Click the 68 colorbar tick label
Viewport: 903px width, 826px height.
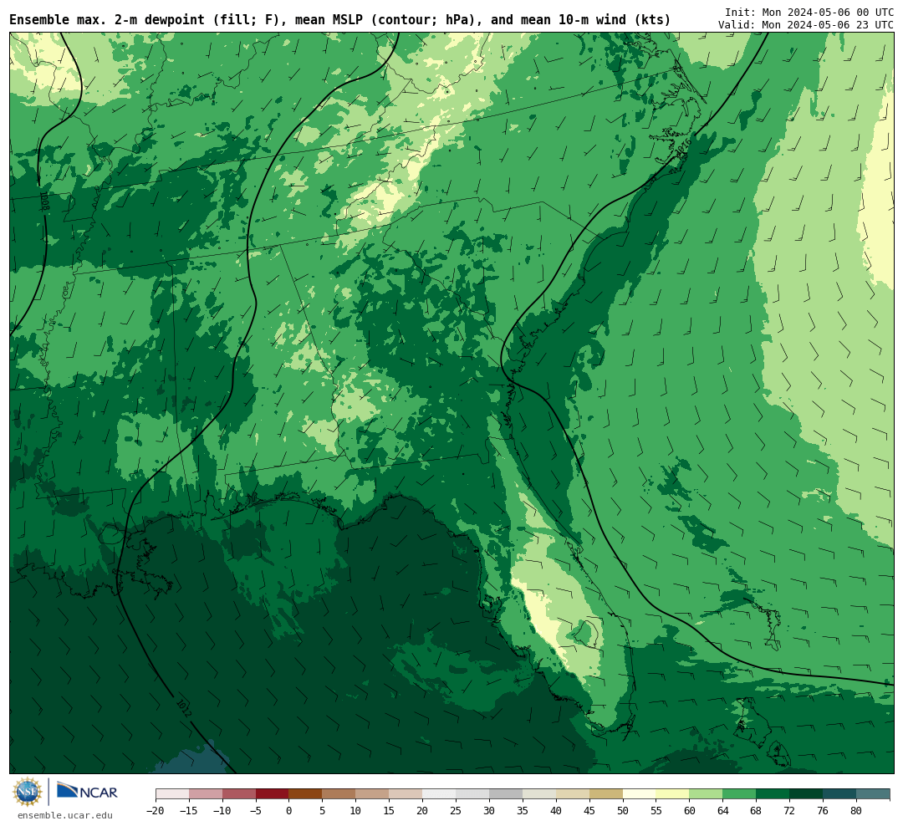(x=757, y=811)
